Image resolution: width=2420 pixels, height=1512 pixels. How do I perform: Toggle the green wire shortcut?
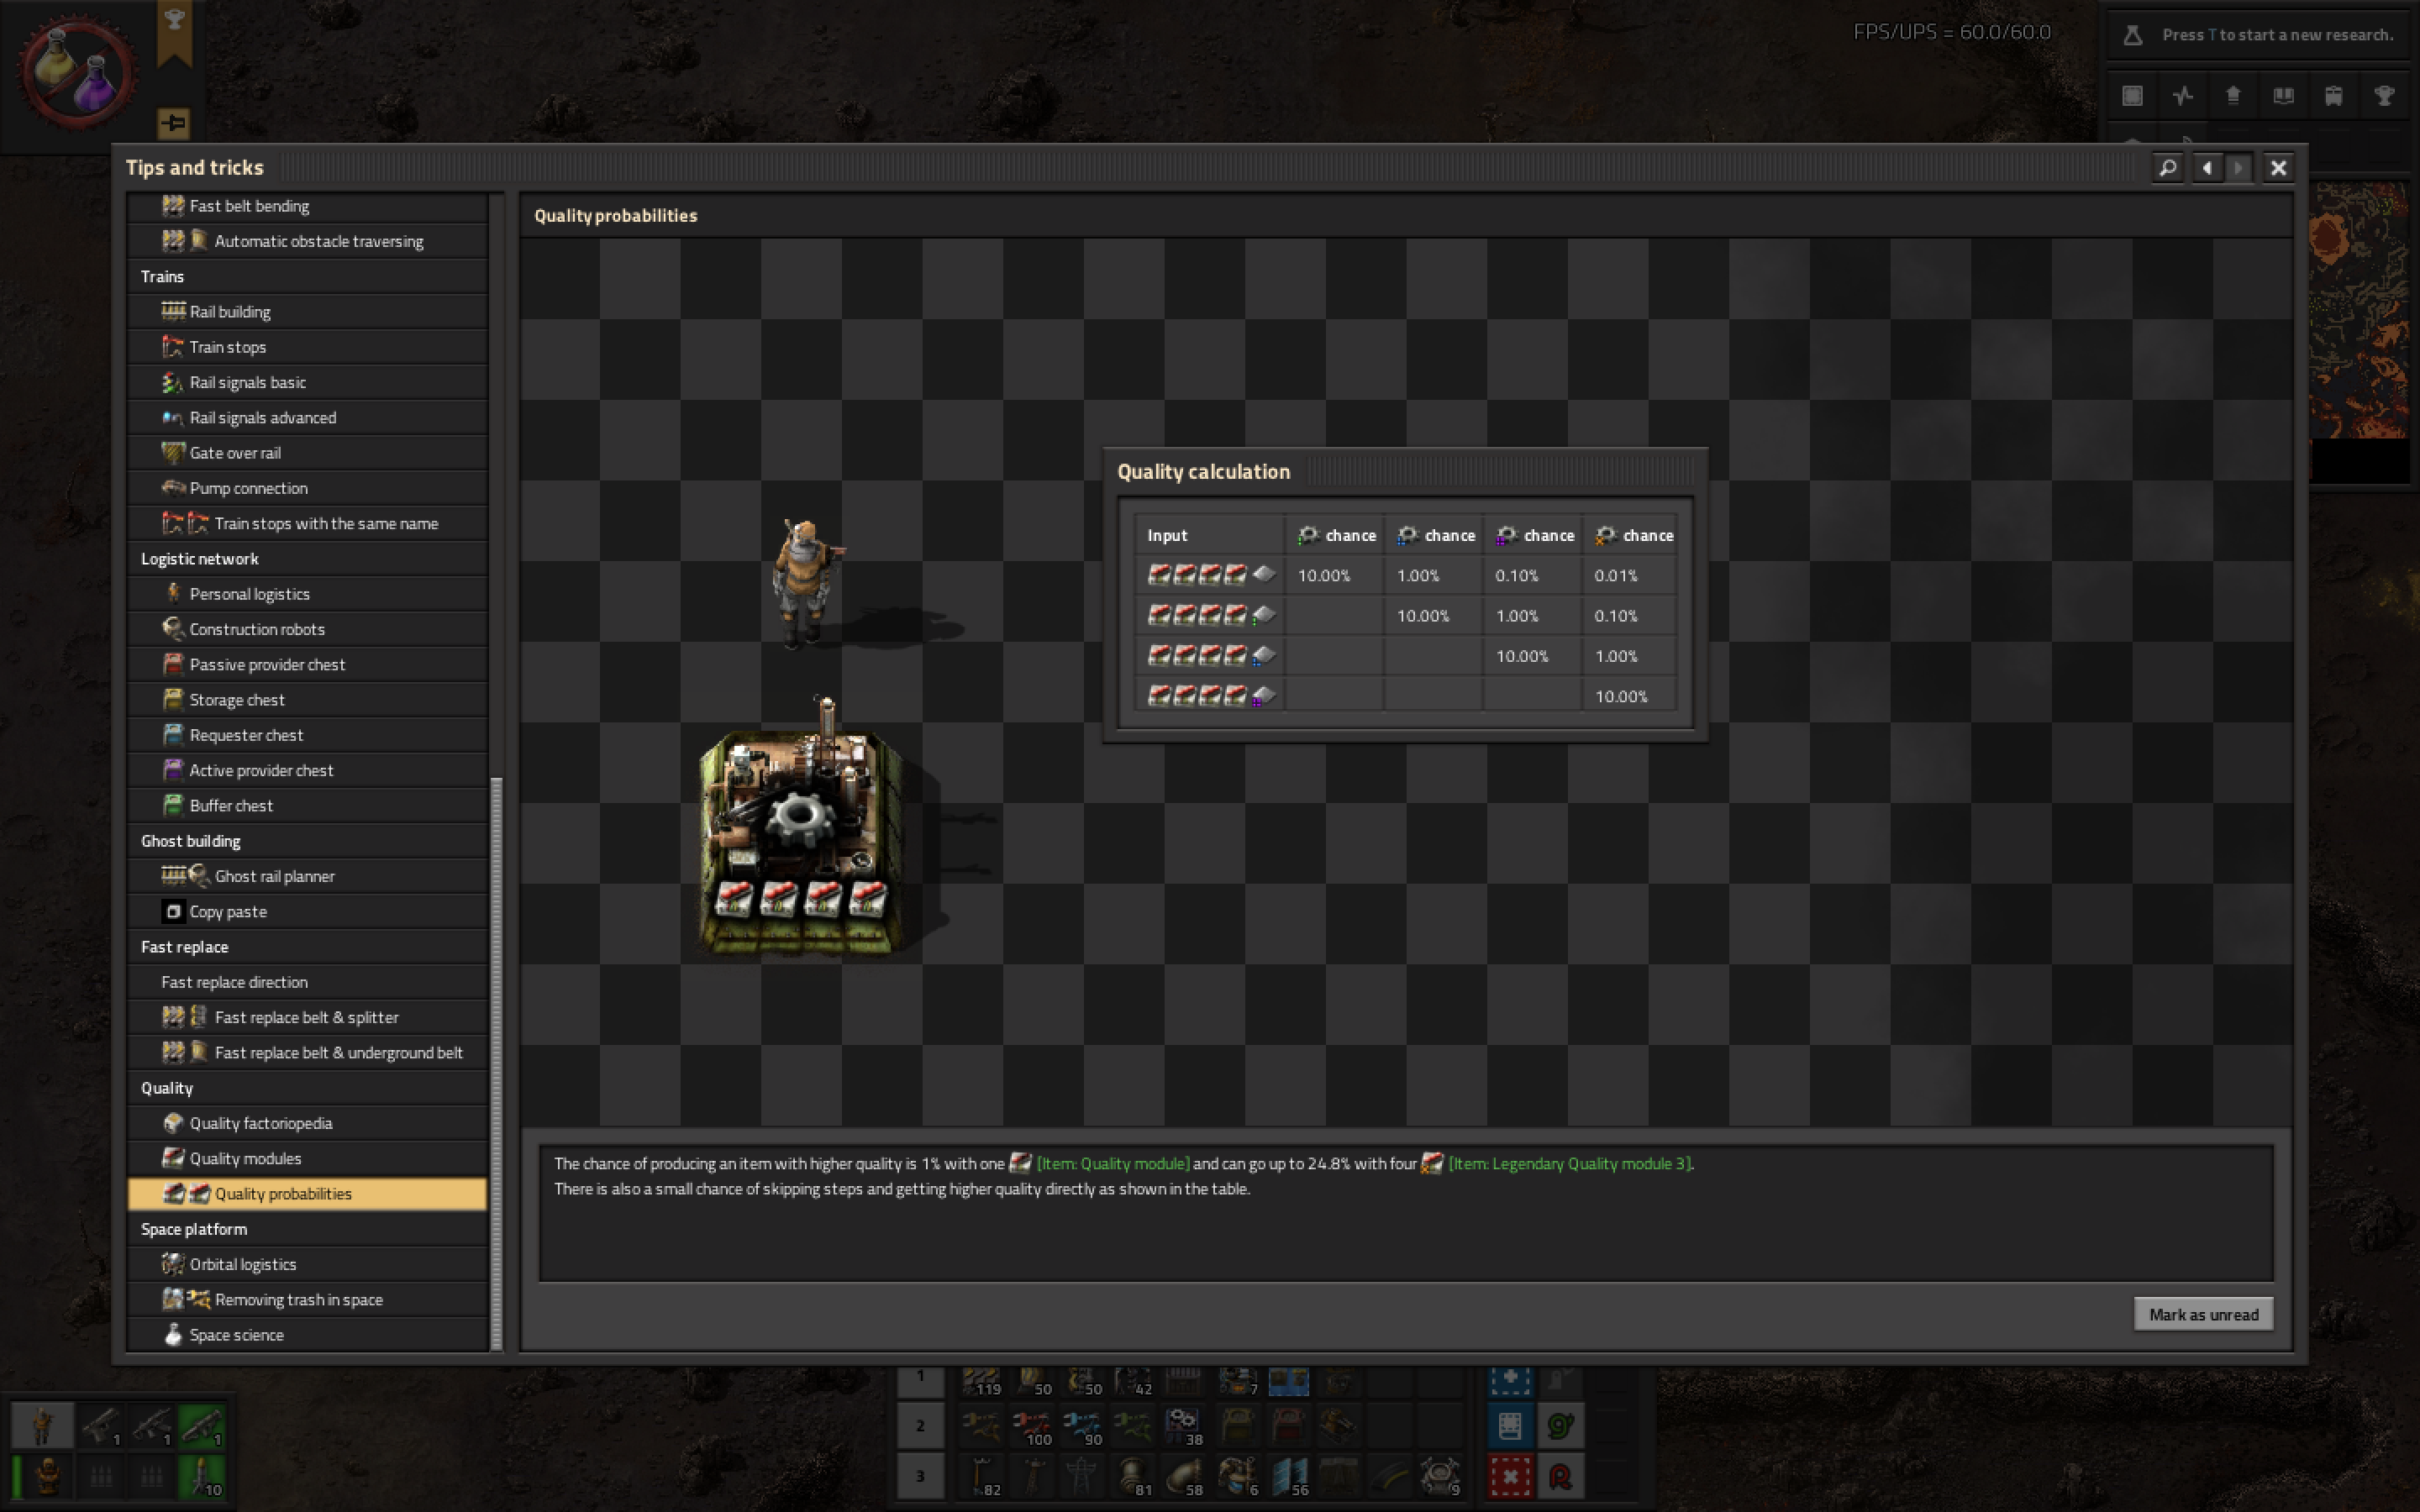pyautogui.click(x=1561, y=1426)
